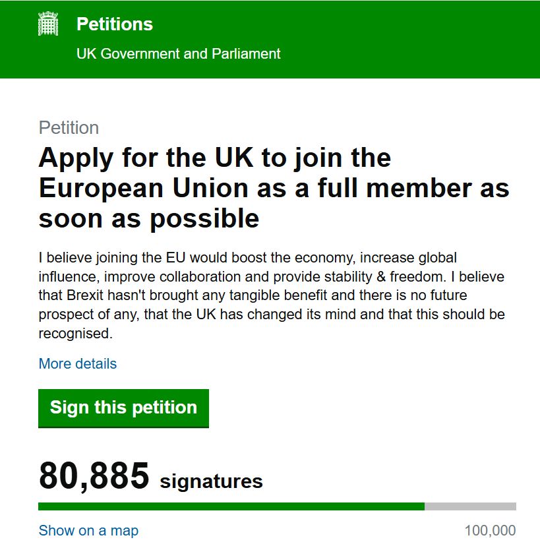Click the Parliament portcullis crest icon
Screen dimensions: 540x548
pyautogui.click(x=48, y=24)
